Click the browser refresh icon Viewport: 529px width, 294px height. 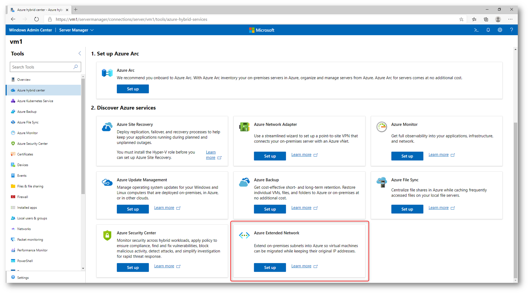pyautogui.click(x=37, y=19)
